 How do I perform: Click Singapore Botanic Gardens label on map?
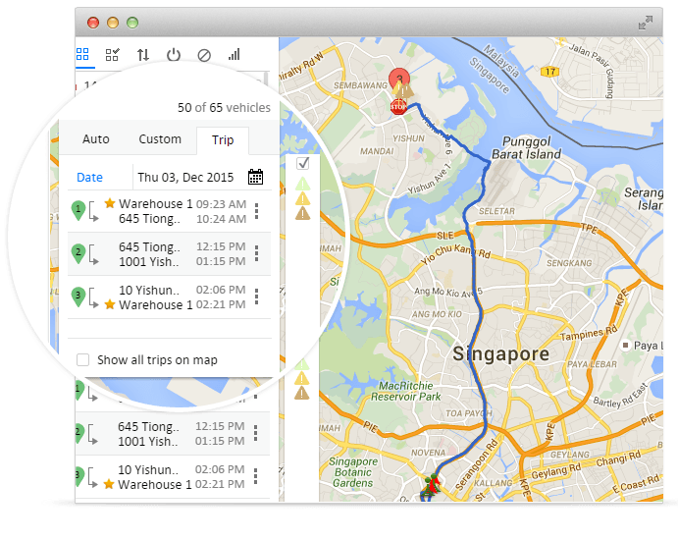point(353,472)
